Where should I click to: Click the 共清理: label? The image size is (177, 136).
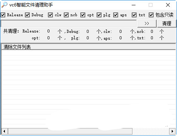point(11,31)
